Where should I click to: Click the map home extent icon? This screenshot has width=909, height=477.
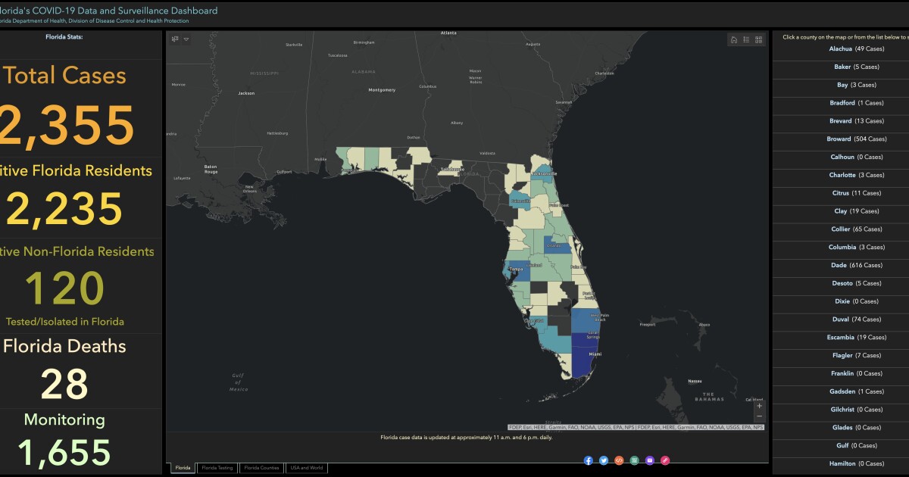(733, 40)
